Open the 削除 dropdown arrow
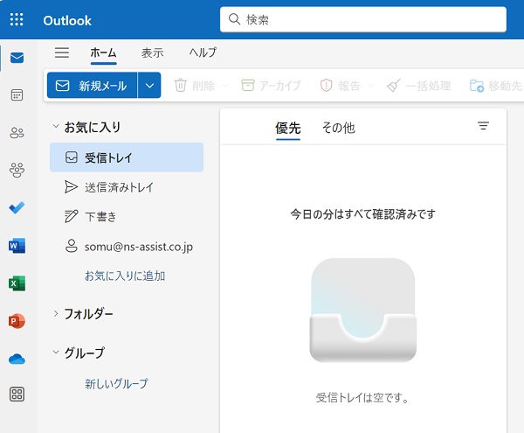This screenshot has height=433, width=524. click(225, 86)
